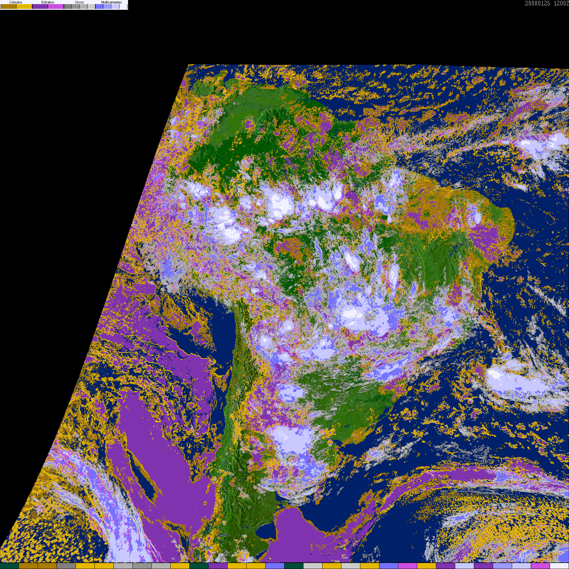This screenshot has height=569, width=569.
Task: Click the Cúmulos legend label
Action: [16, 2]
